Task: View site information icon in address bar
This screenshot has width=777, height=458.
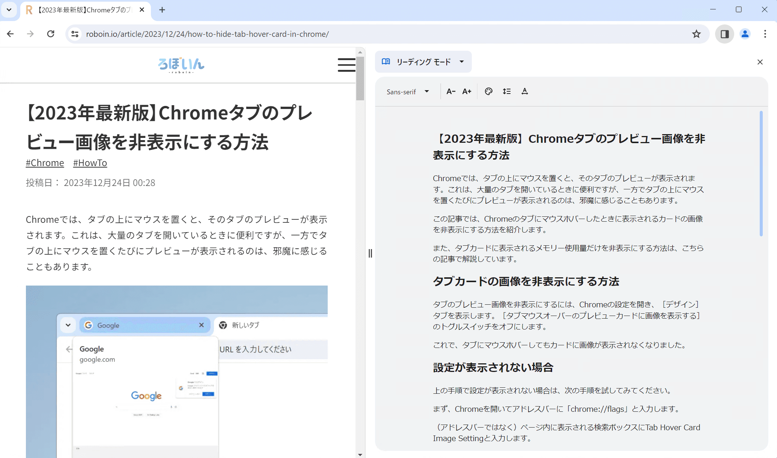Action: coord(75,34)
